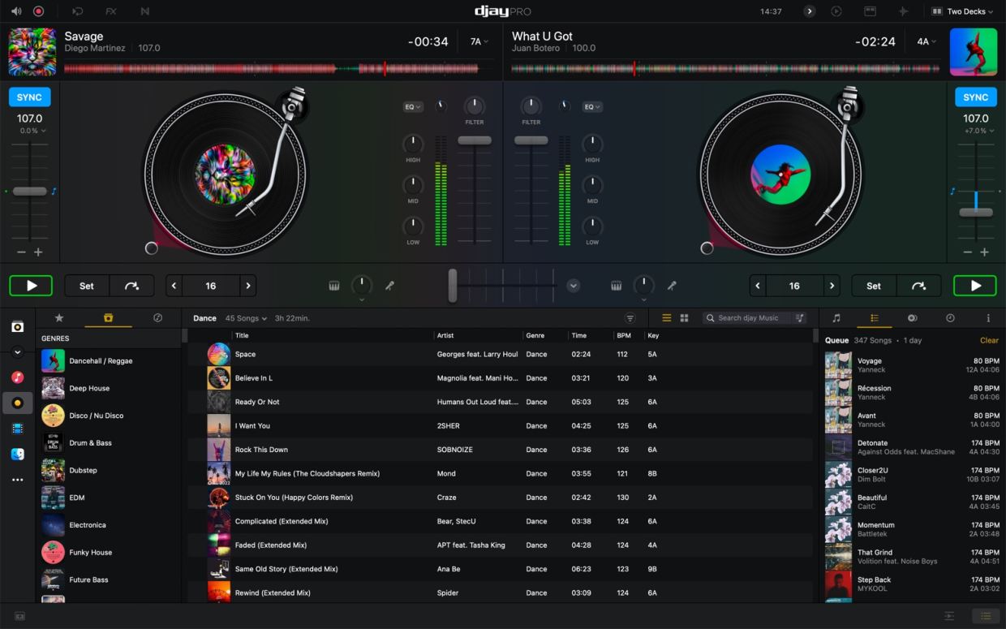1006x629 pixels.
Task: Open the FX panel from the top bar
Action: point(111,11)
